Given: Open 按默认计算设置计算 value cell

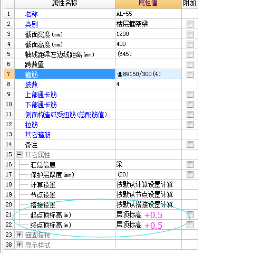Looking at the screenshot, I should coord(148,184).
